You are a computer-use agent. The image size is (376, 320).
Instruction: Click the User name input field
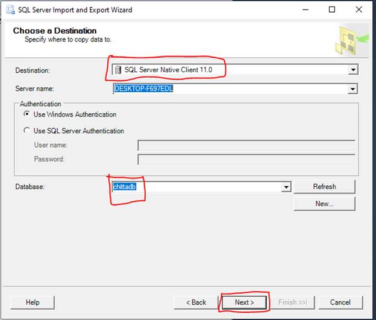pos(246,145)
